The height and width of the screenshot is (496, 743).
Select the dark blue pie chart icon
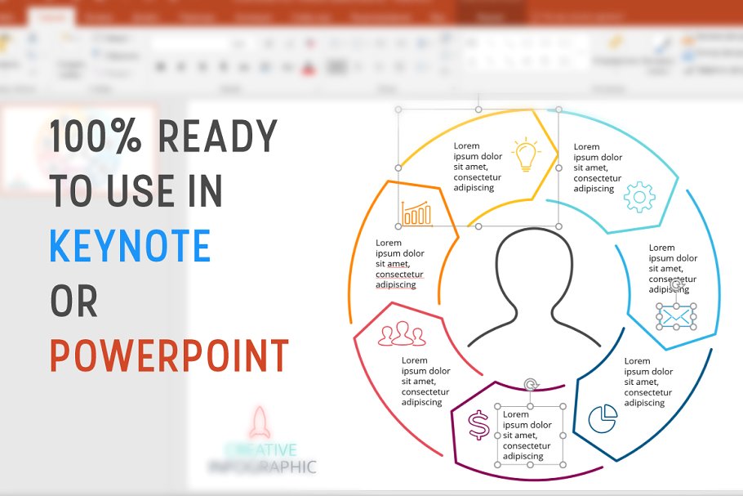coord(603,418)
